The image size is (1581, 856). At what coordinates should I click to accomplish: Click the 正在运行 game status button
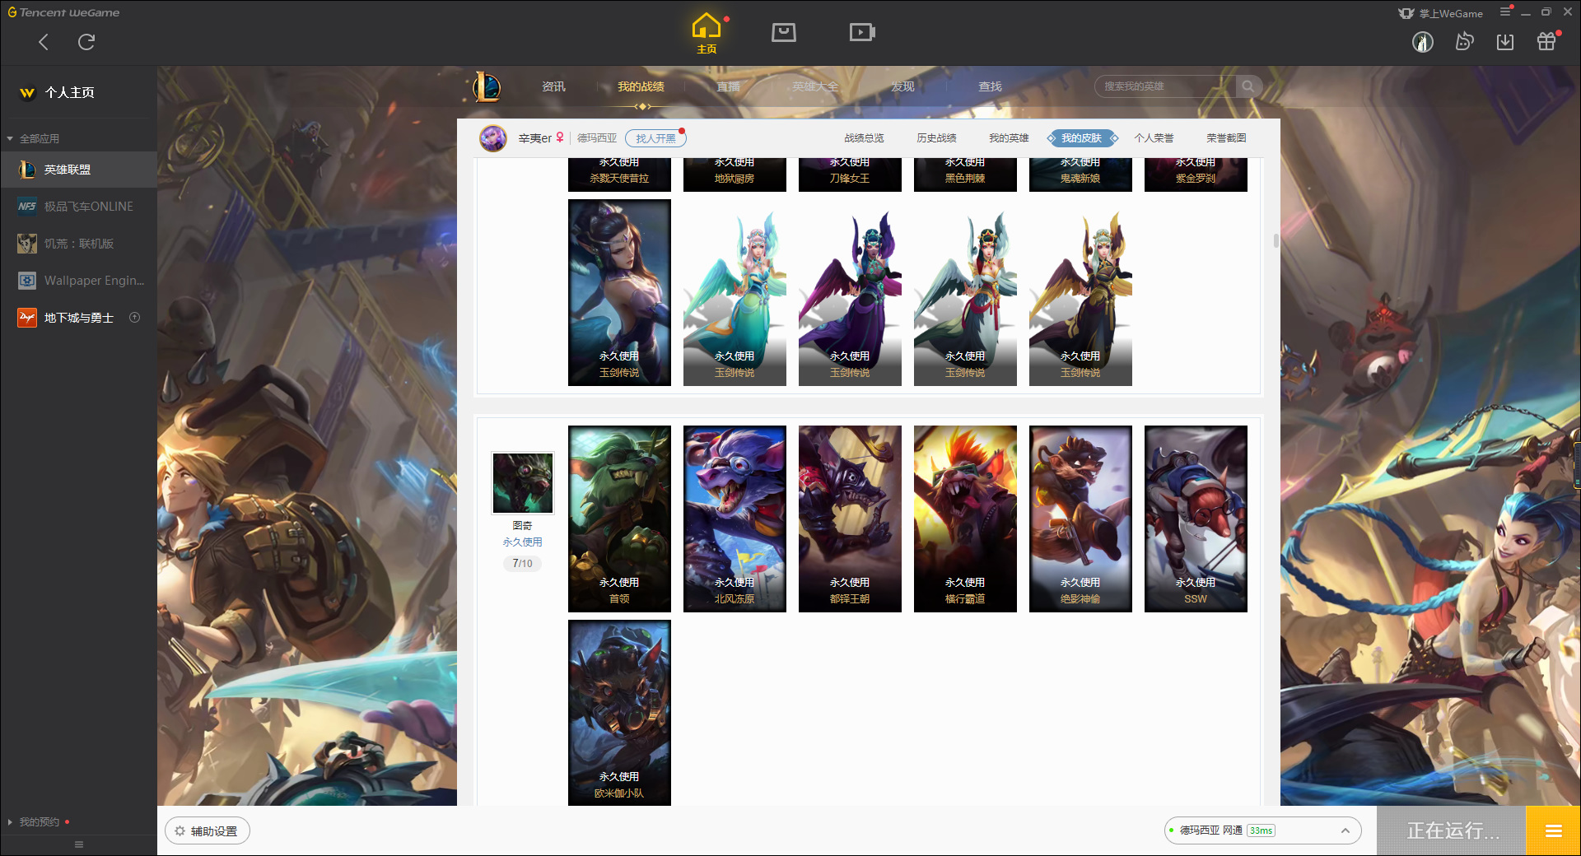pos(1453,830)
